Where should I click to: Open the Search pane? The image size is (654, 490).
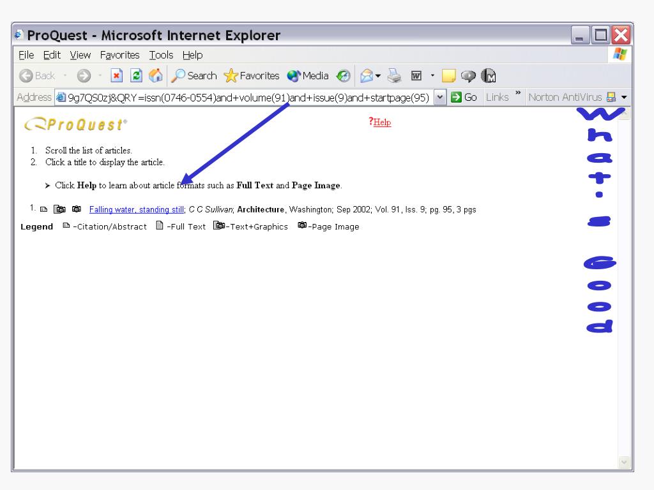coord(194,76)
